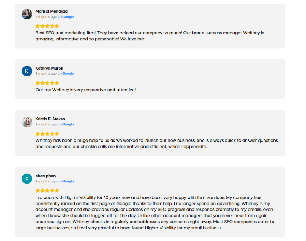
Task: Click chan phan's teal C avatar
Action: (27, 179)
